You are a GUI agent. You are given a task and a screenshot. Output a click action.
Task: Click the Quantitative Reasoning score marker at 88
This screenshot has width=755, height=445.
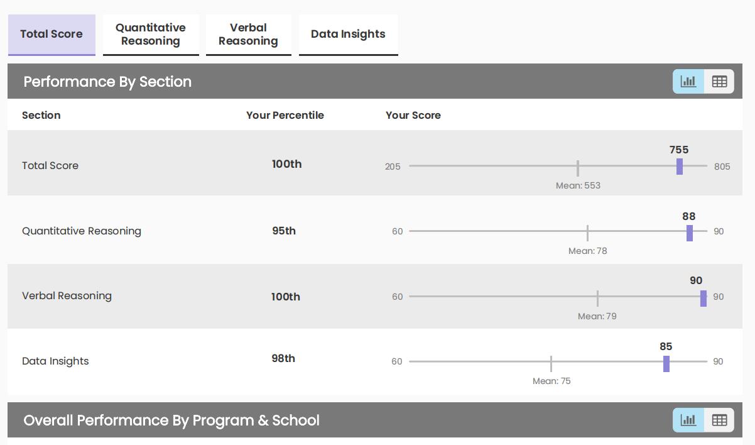[690, 233]
